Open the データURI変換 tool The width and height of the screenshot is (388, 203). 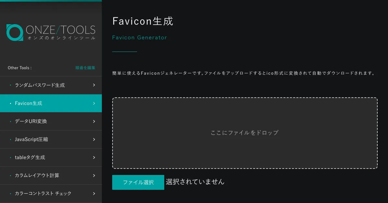click(31, 121)
